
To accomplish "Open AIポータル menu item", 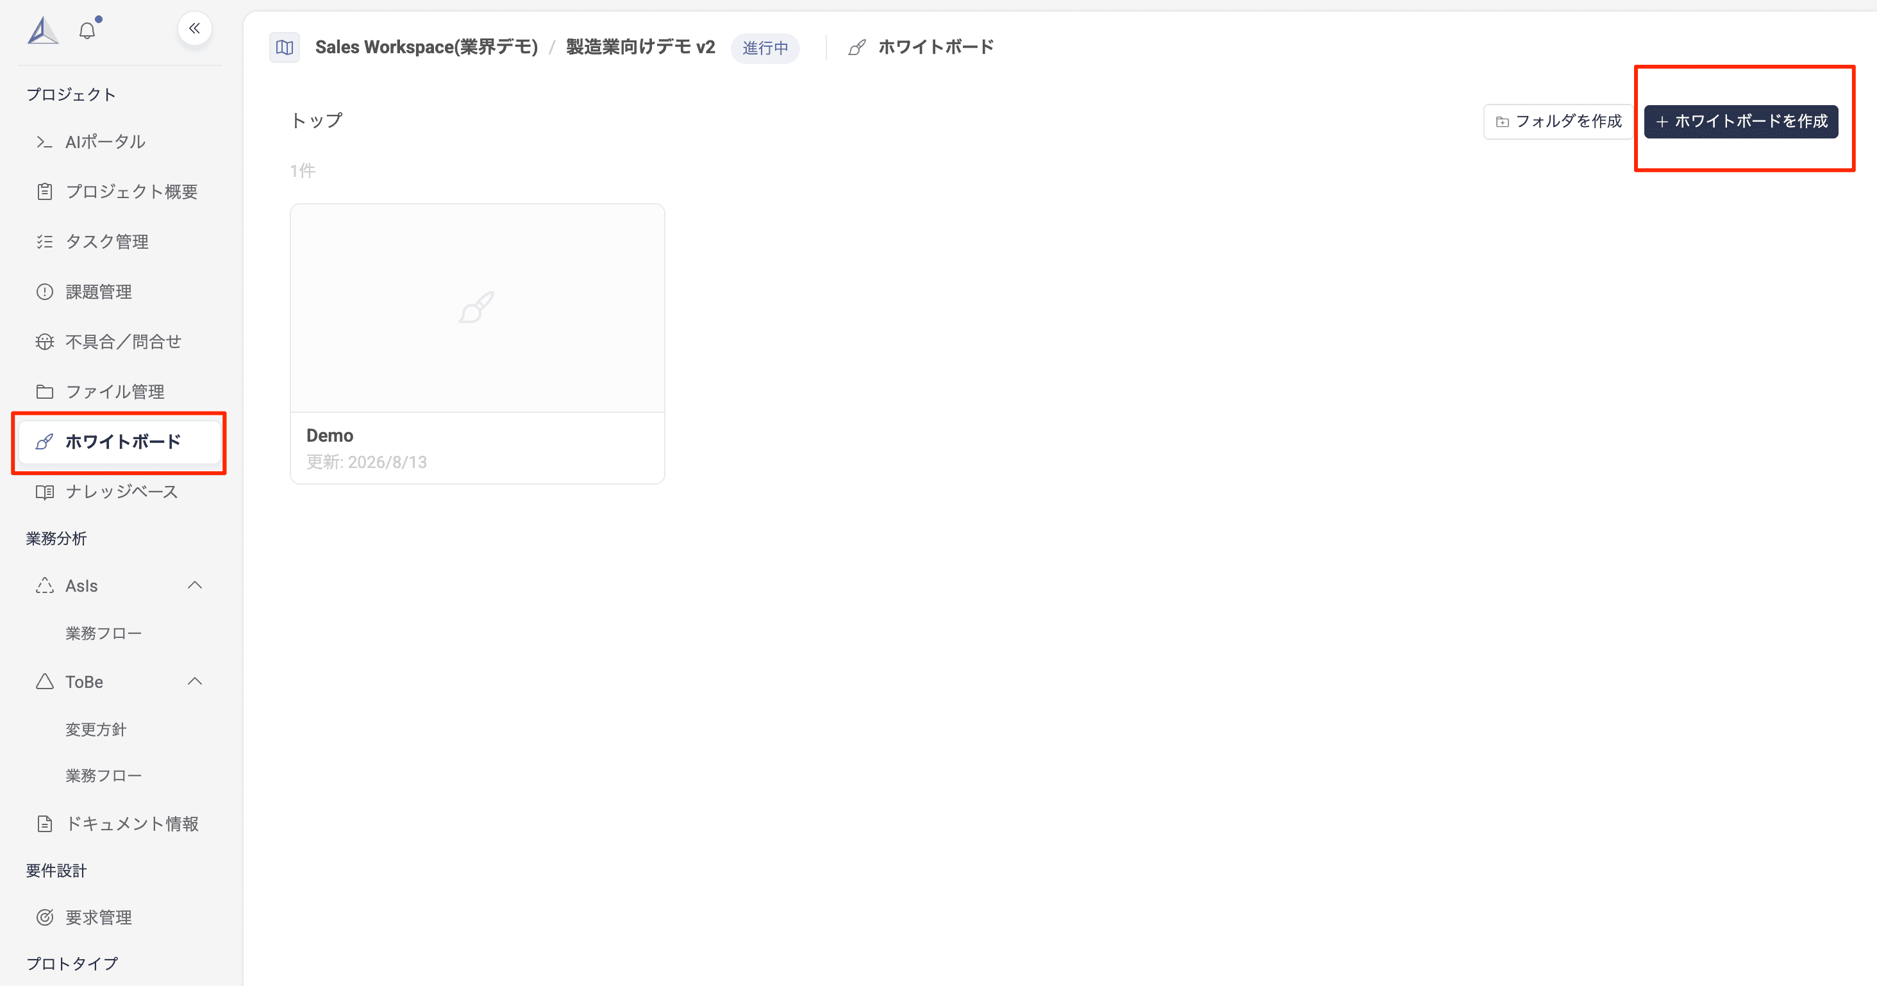I will pos(121,142).
